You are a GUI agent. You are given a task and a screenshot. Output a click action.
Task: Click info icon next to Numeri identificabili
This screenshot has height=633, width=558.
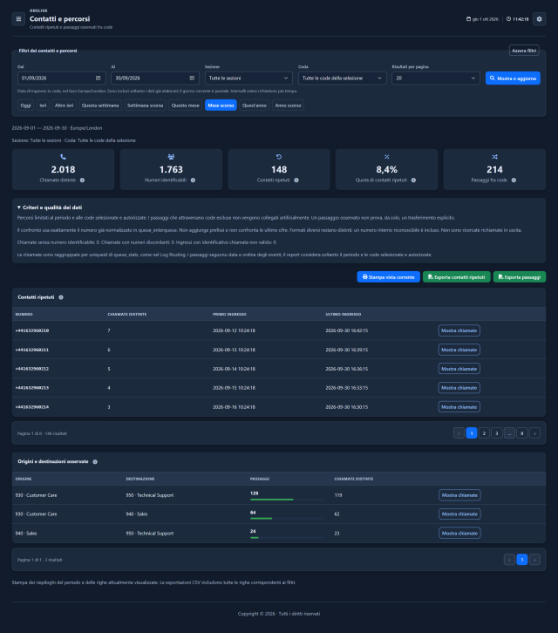click(x=193, y=180)
